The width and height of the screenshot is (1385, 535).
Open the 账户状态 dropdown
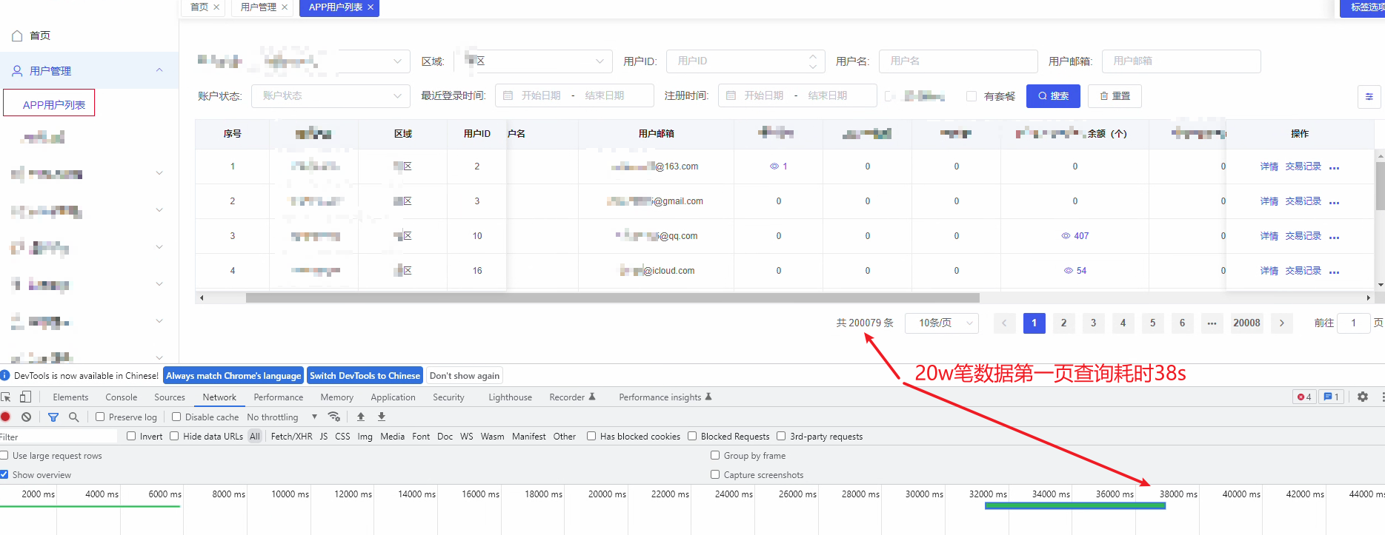point(331,96)
